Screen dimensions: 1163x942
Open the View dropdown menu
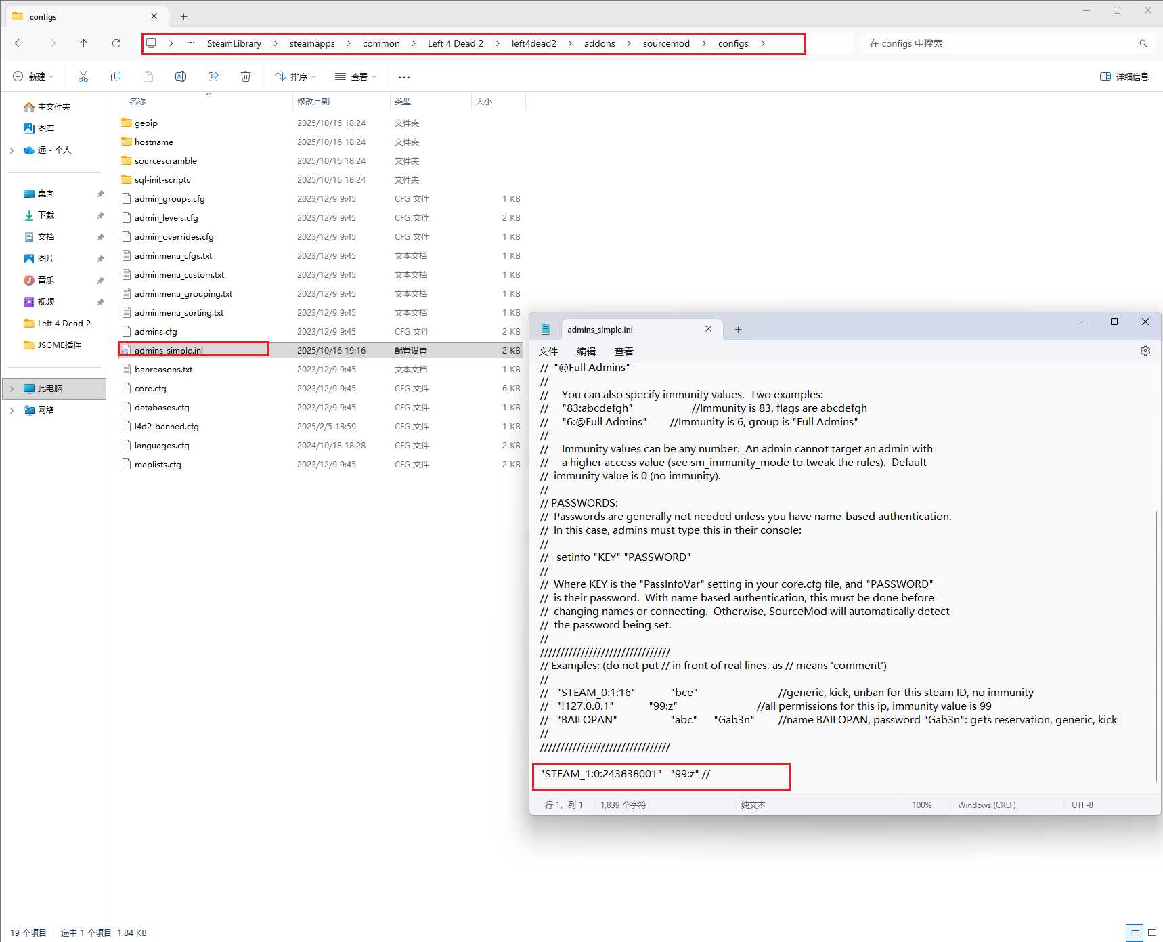click(355, 77)
